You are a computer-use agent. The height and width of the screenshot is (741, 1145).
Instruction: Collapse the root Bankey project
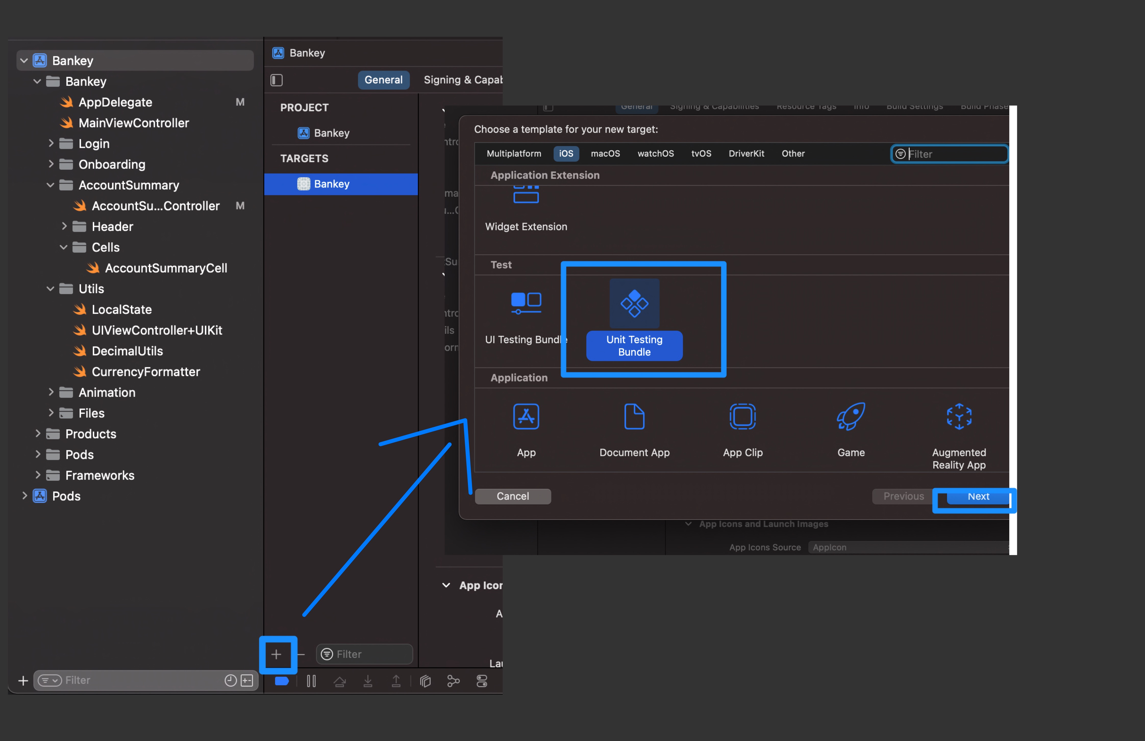click(23, 61)
